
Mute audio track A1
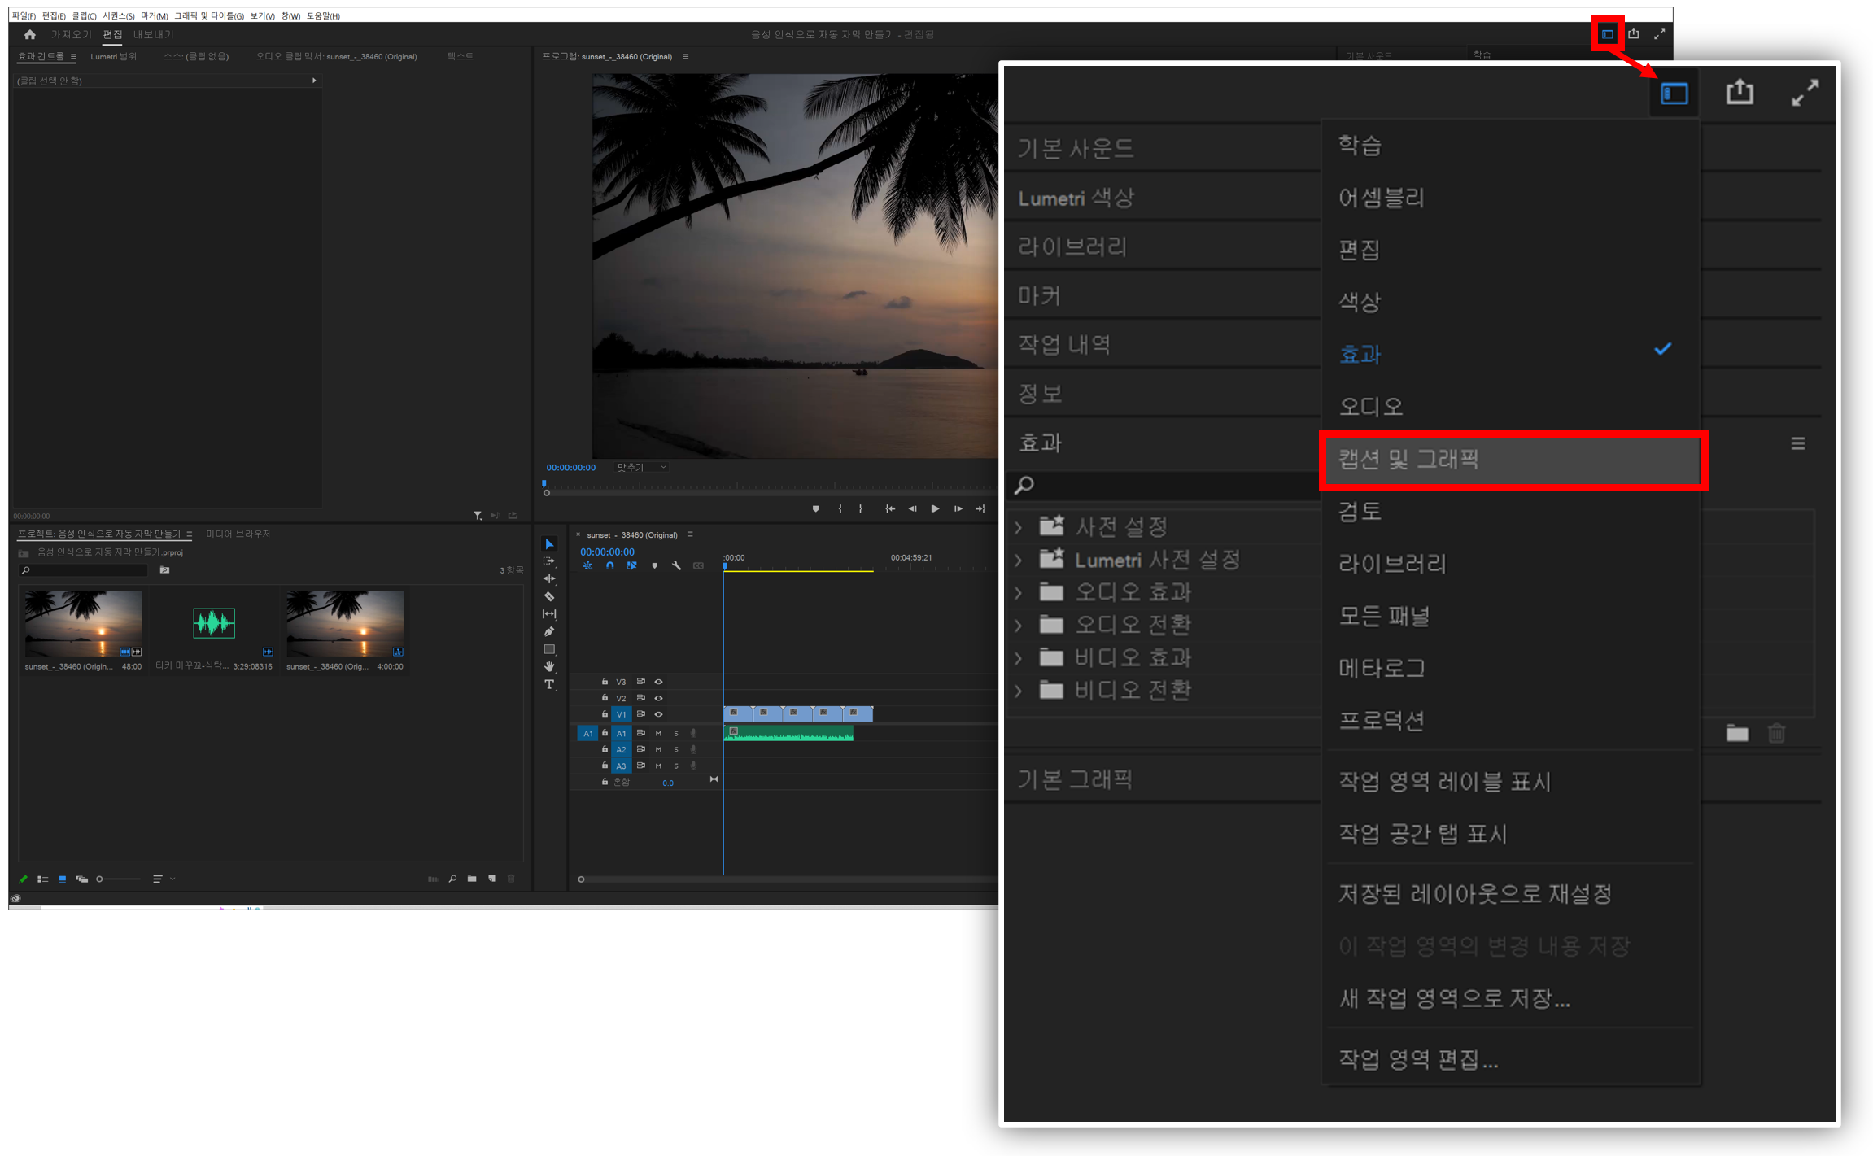658,734
